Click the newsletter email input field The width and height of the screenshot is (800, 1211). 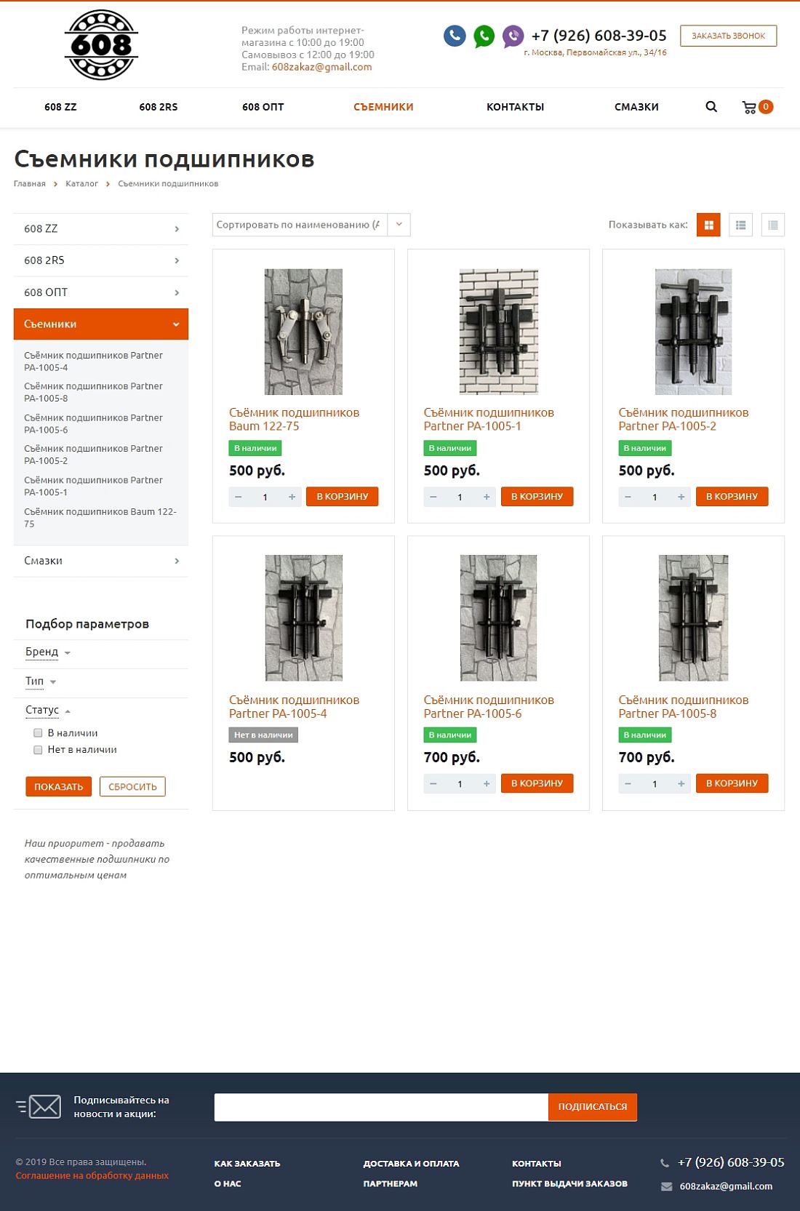(x=381, y=1107)
